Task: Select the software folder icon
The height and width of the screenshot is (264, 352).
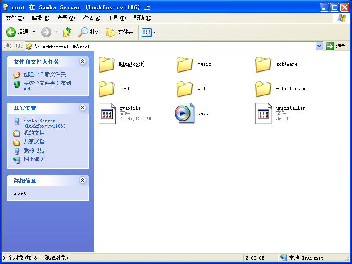Action: [263, 64]
